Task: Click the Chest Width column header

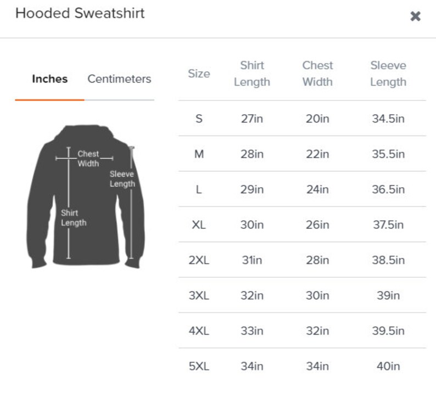Action: [x=317, y=74]
